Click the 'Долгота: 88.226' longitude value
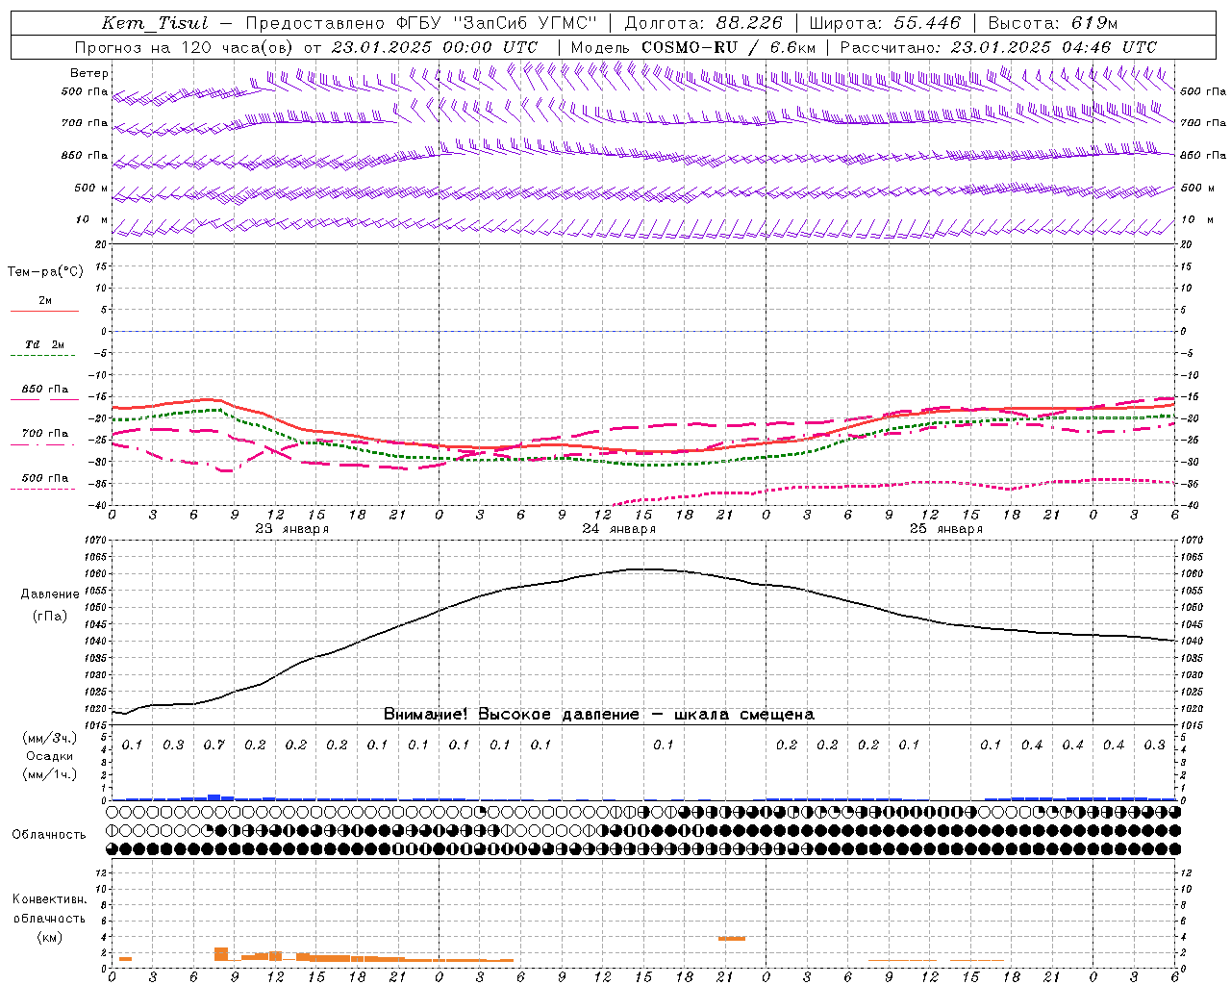 (703, 23)
